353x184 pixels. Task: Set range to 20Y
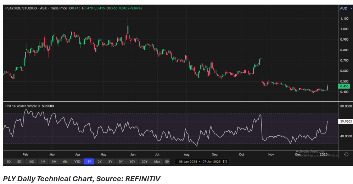click(145, 161)
